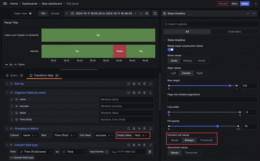This screenshot has height=161, width=260.
Task: Debug the Organize fields by name transformation
Action: [x=134, y=93]
